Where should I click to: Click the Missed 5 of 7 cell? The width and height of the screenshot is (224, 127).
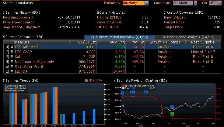pos(203,52)
